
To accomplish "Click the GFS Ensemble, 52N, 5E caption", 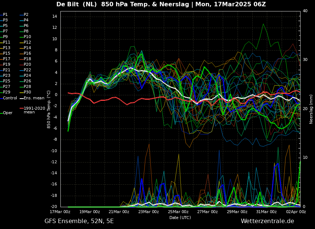I will point(79,221).
